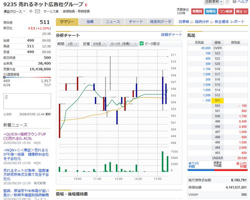
Task: Open the 四季報 link
Action: click(184, 22)
